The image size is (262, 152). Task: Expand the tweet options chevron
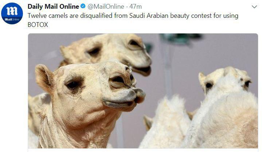click(254, 7)
